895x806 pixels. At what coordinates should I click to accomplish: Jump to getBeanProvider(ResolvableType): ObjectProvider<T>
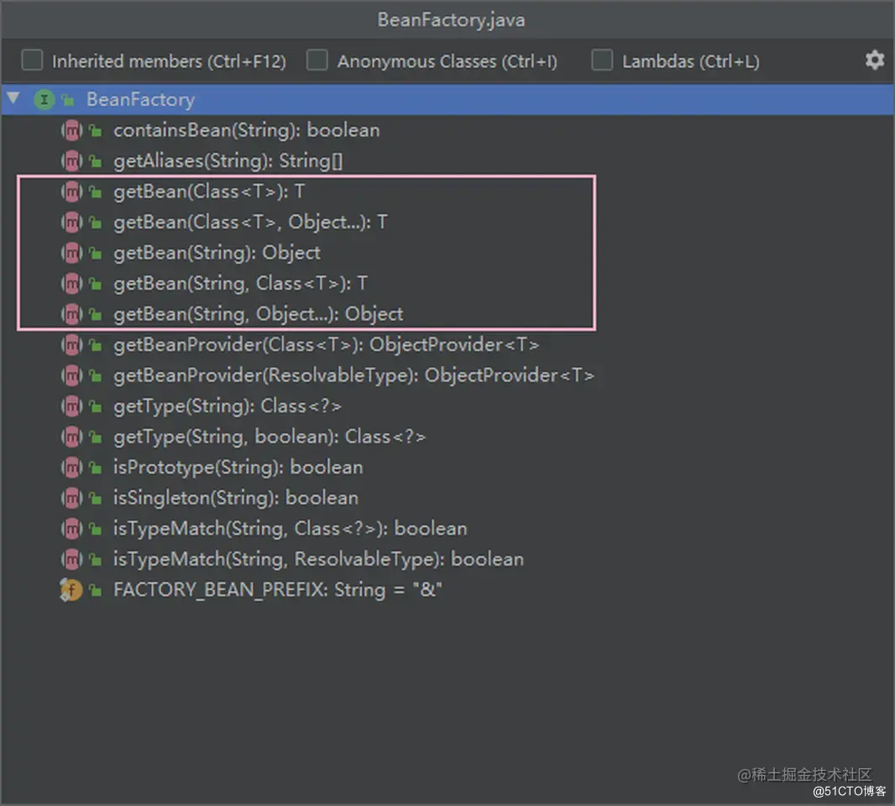pyautogui.click(x=354, y=375)
